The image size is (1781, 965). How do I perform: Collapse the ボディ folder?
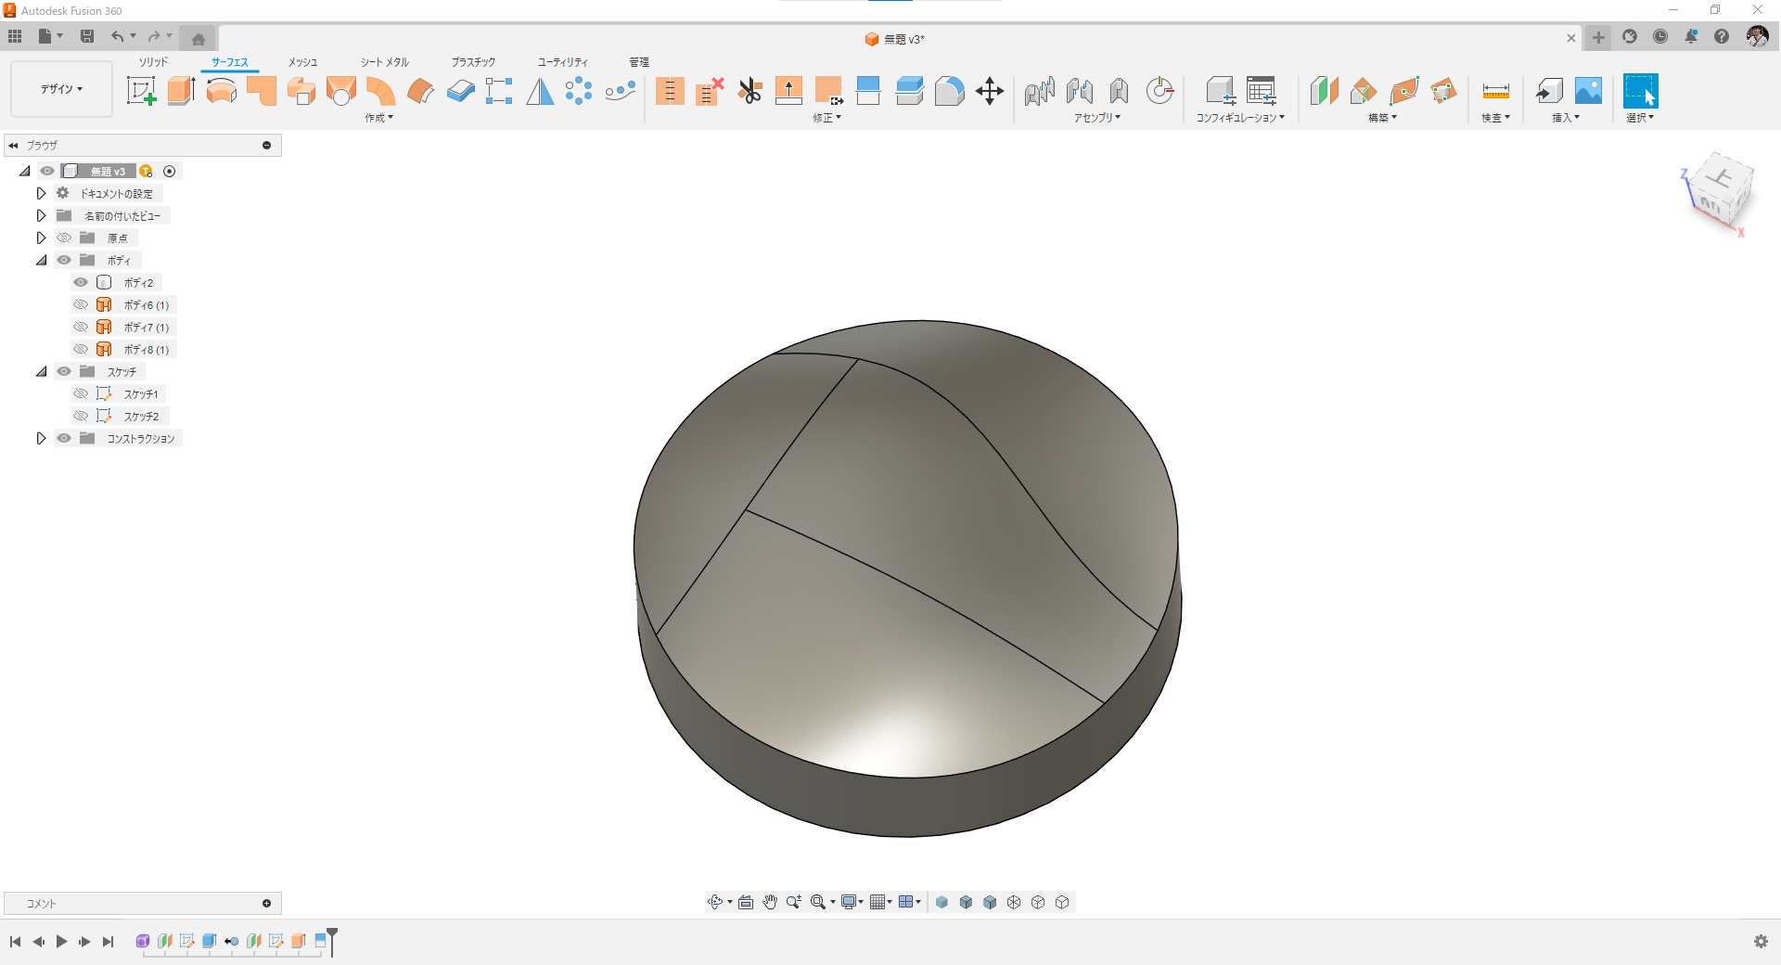click(41, 260)
